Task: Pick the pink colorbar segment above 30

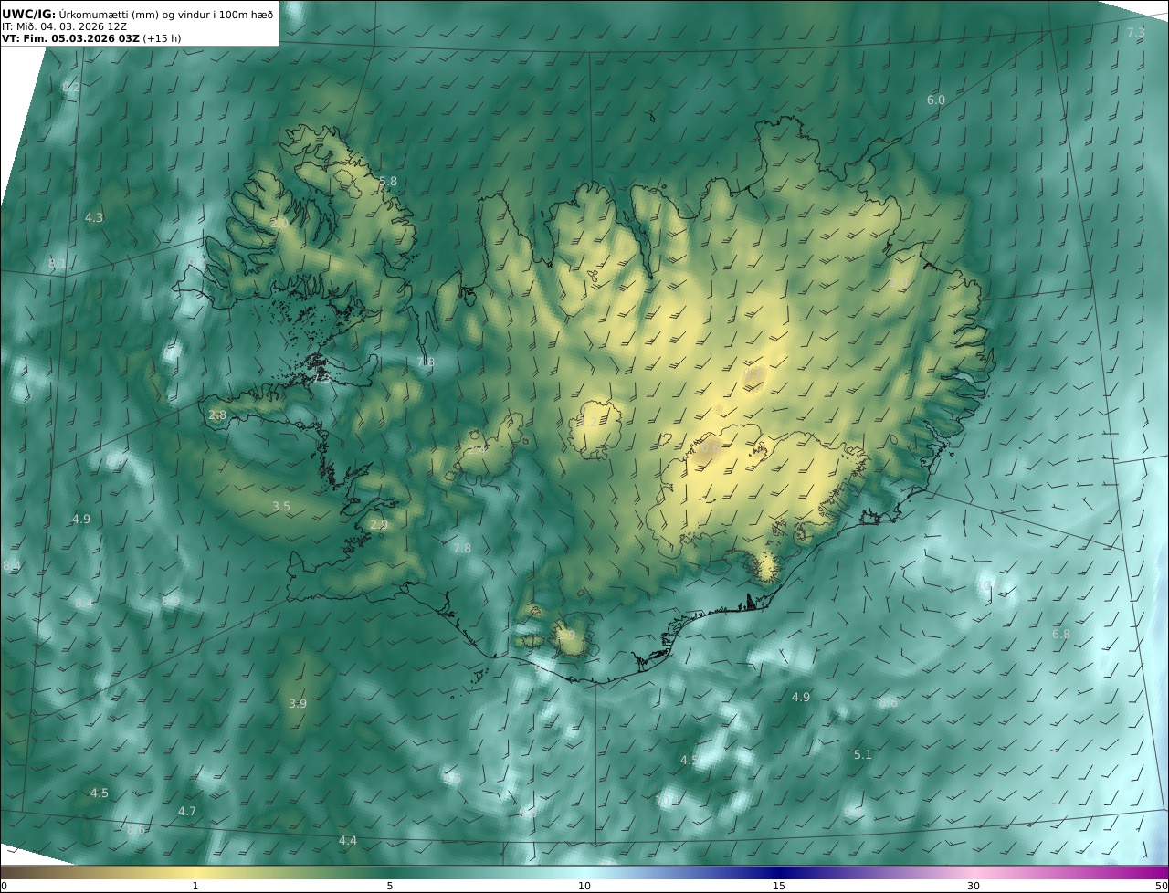Action: pyautogui.click(x=974, y=872)
